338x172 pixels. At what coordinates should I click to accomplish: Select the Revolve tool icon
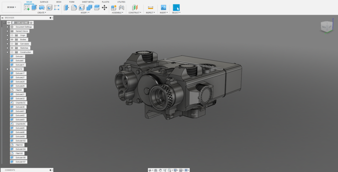(42, 7)
